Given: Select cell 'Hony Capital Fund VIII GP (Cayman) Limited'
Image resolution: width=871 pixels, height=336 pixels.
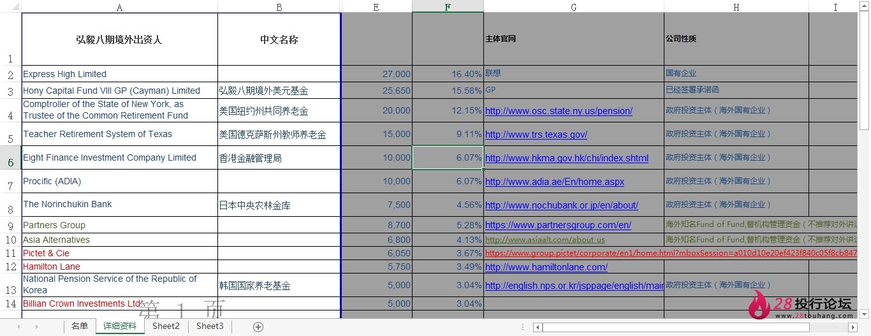Looking at the screenshot, I should point(120,91).
